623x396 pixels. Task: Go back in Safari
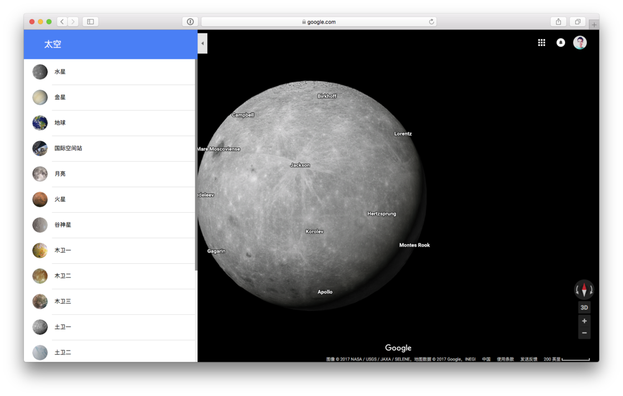click(62, 22)
